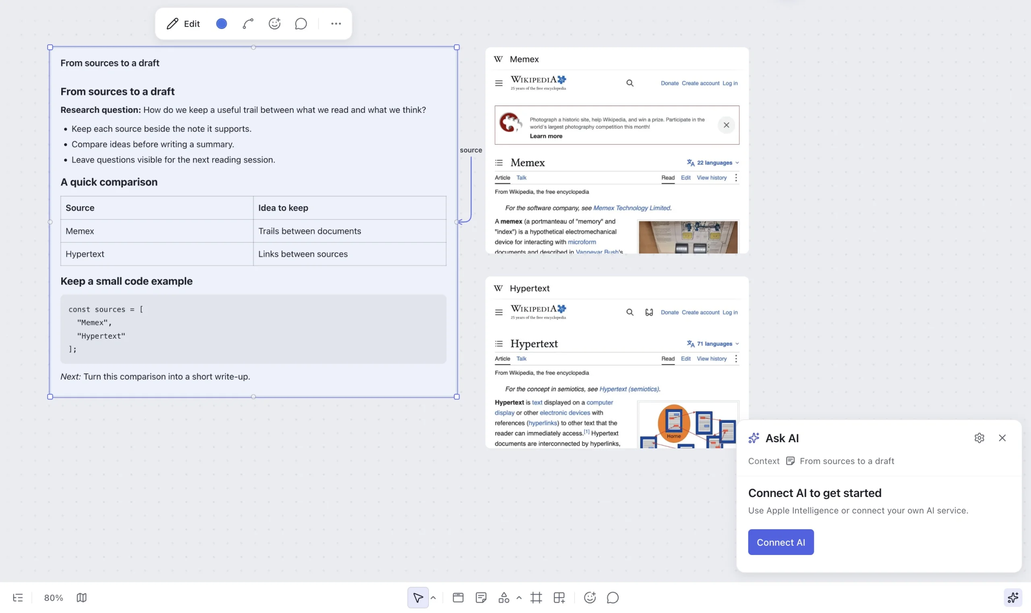1031x613 pixels.
Task: Expand the chevron next to shapes tool
Action: [x=519, y=598]
